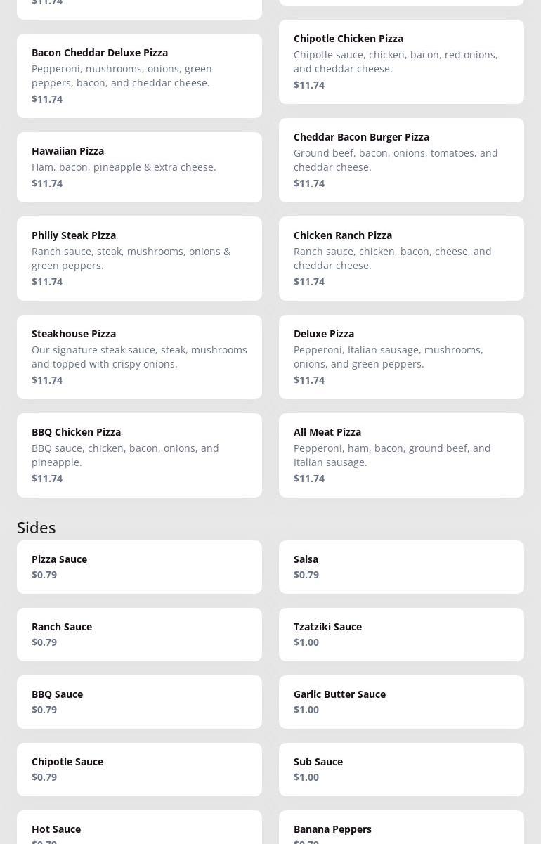Open the Hawaiian Pizza menu card

[x=139, y=167]
